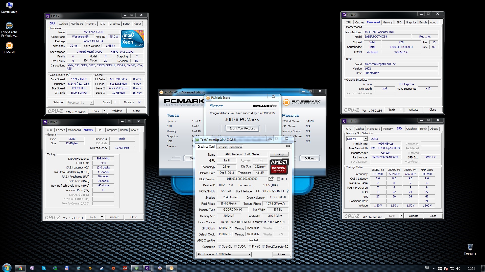Click Driver Version field in GPU-Z
This screenshot has height=272, width=485.
pyautogui.click(x=253, y=222)
